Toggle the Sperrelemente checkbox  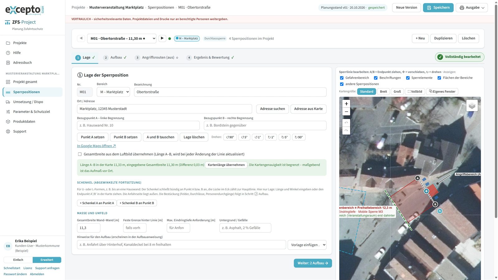click(408, 78)
